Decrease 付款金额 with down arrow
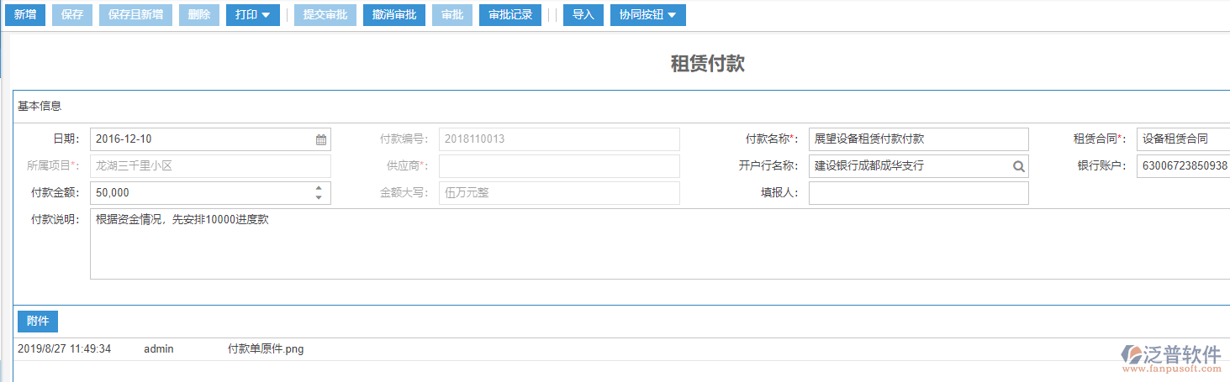The height and width of the screenshot is (382, 1230). [319, 198]
